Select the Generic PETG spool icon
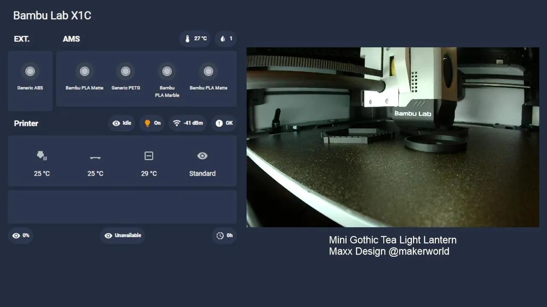This screenshot has width=547, height=307. 126,71
